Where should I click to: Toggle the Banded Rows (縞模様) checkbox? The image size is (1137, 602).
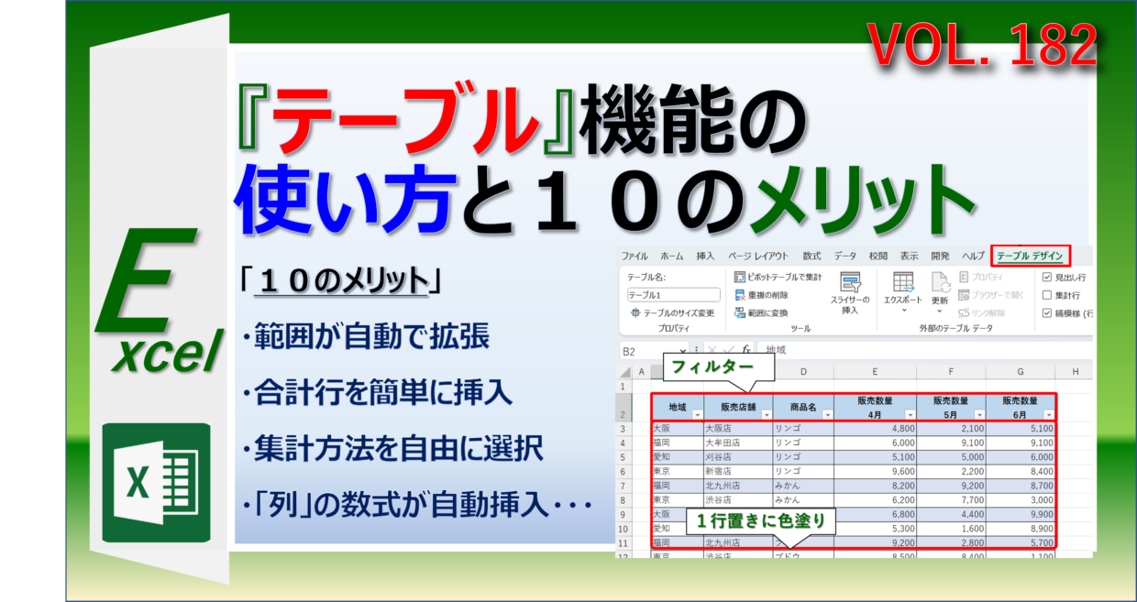(1048, 312)
